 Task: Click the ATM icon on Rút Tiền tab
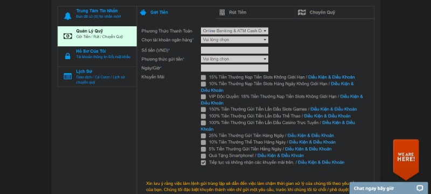[x=222, y=12]
